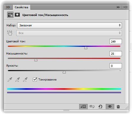Click the upper rainbow color bar
The height and width of the screenshot is (114, 132).
(64, 89)
